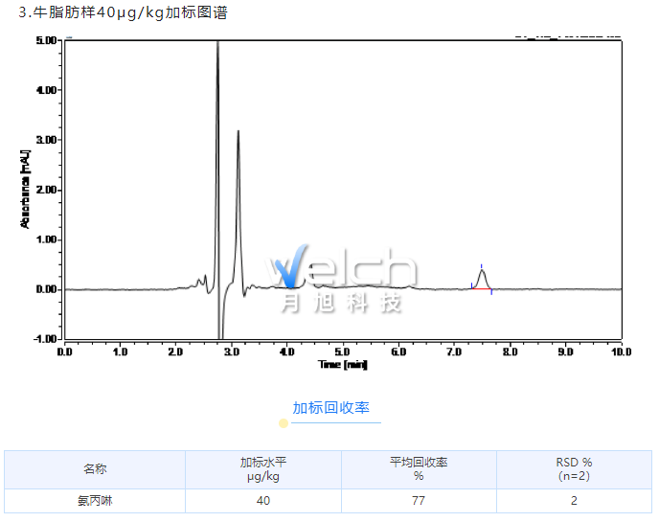Click the 5.00 tick on absorbance axis

coord(46,40)
